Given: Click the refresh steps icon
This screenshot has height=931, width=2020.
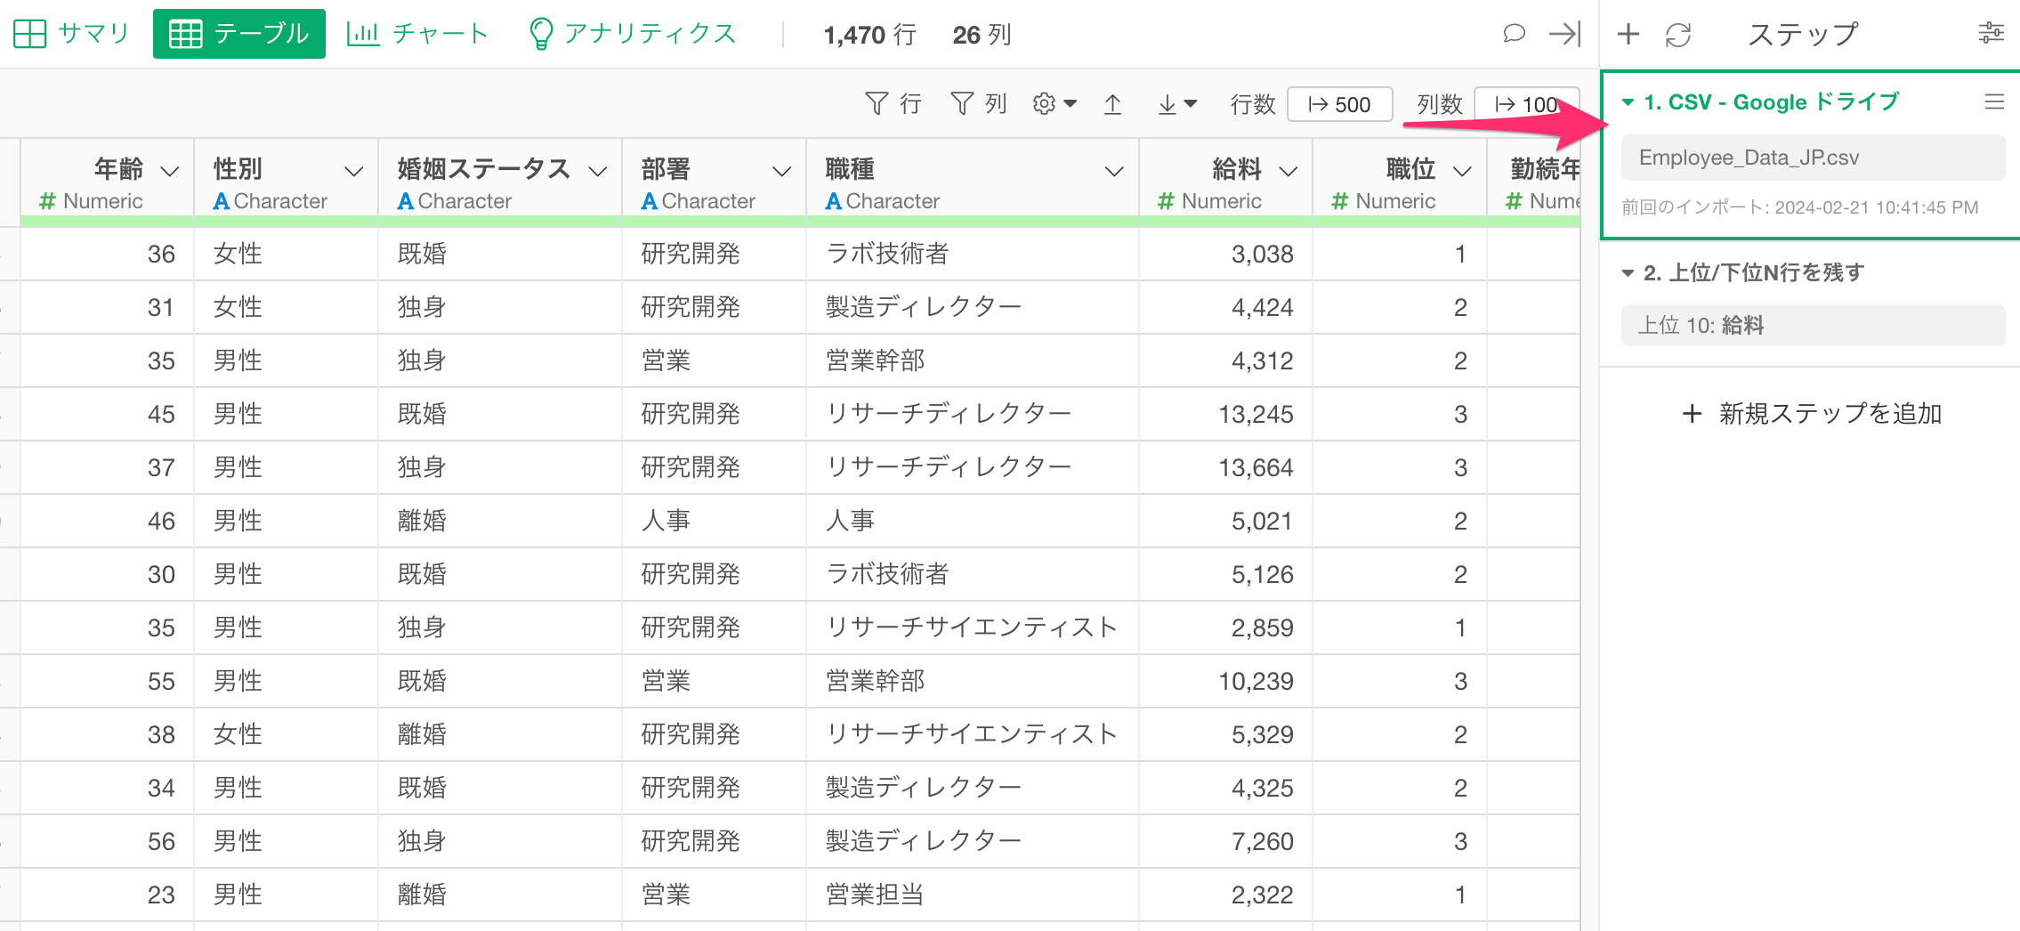Looking at the screenshot, I should (1677, 35).
